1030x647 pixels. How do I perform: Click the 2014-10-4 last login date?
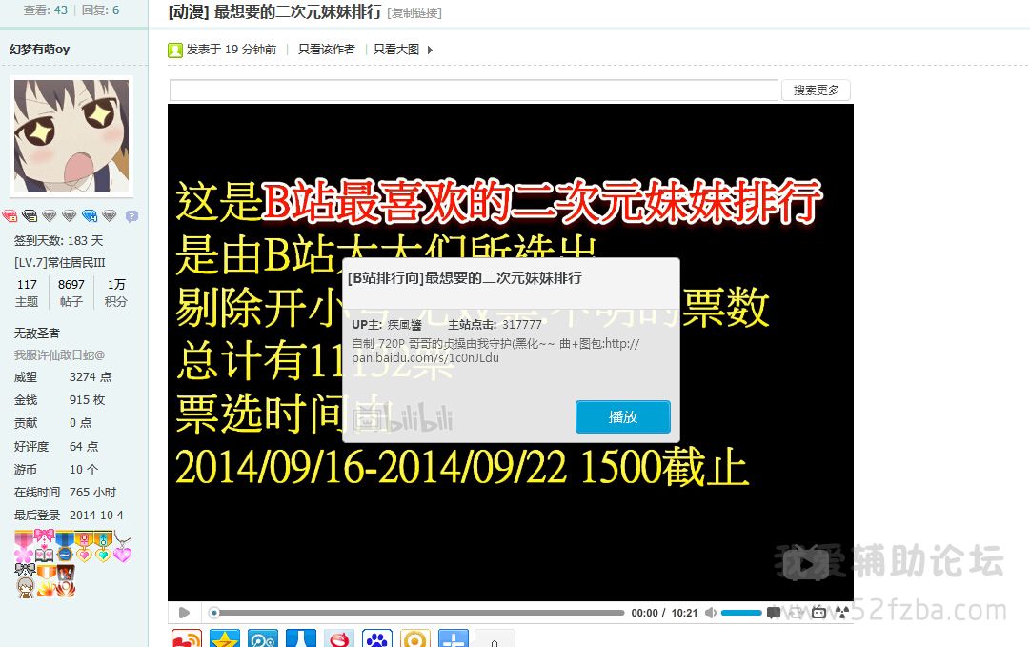pyautogui.click(x=96, y=515)
